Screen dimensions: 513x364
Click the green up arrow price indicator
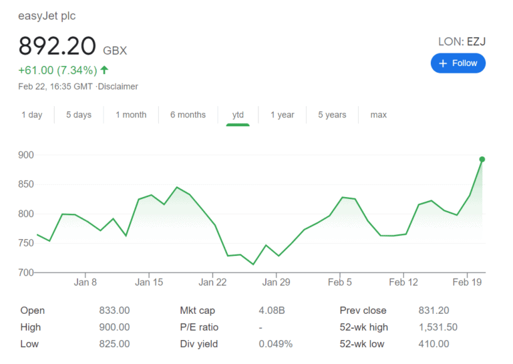pos(104,69)
